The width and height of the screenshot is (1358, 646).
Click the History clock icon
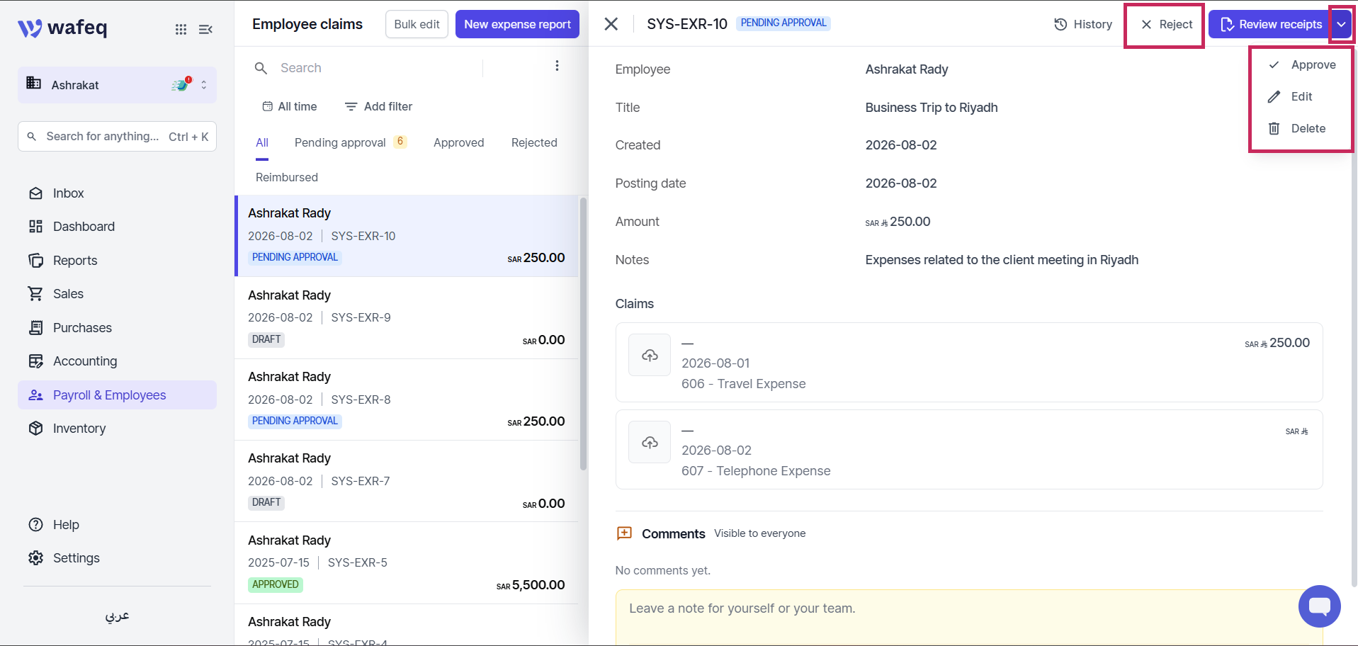[x=1060, y=24]
